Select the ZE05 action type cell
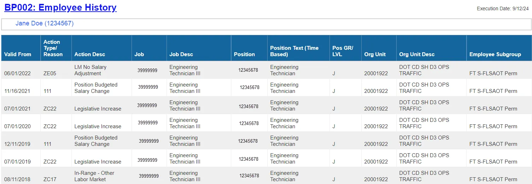Image resolution: width=532 pixels, height=184 pixels. click(x=50, y=73)
